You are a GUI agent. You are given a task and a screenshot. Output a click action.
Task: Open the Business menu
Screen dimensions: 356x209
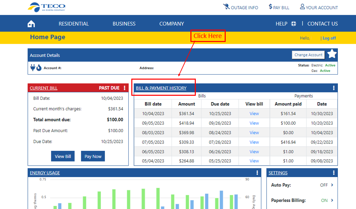[x=124, y=24]
